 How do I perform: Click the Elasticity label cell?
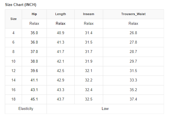pyautogui.click(x=26, y=108)
